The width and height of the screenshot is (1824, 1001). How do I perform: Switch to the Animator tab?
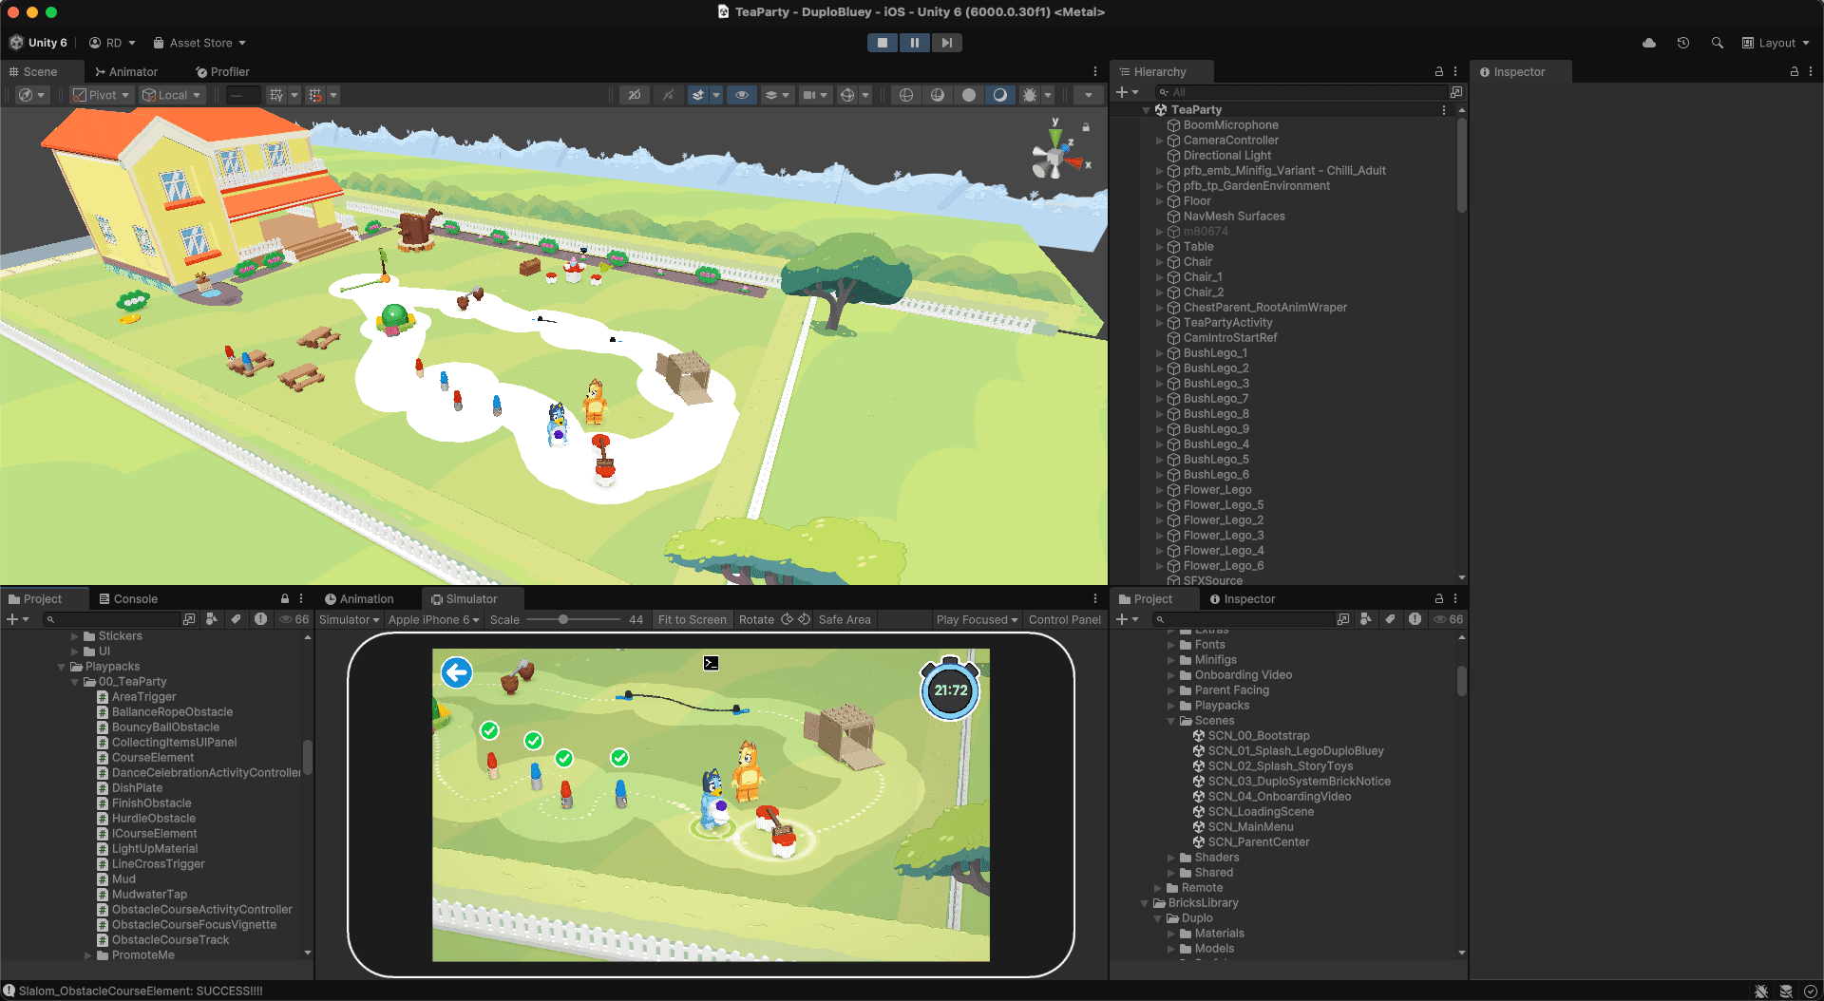click(x=126, y=72)
